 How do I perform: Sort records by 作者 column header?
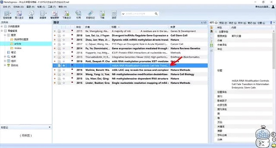[97, 27]
